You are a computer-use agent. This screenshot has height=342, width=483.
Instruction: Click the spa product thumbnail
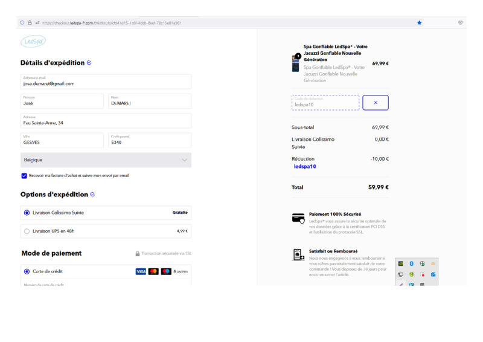click(296, 63)
